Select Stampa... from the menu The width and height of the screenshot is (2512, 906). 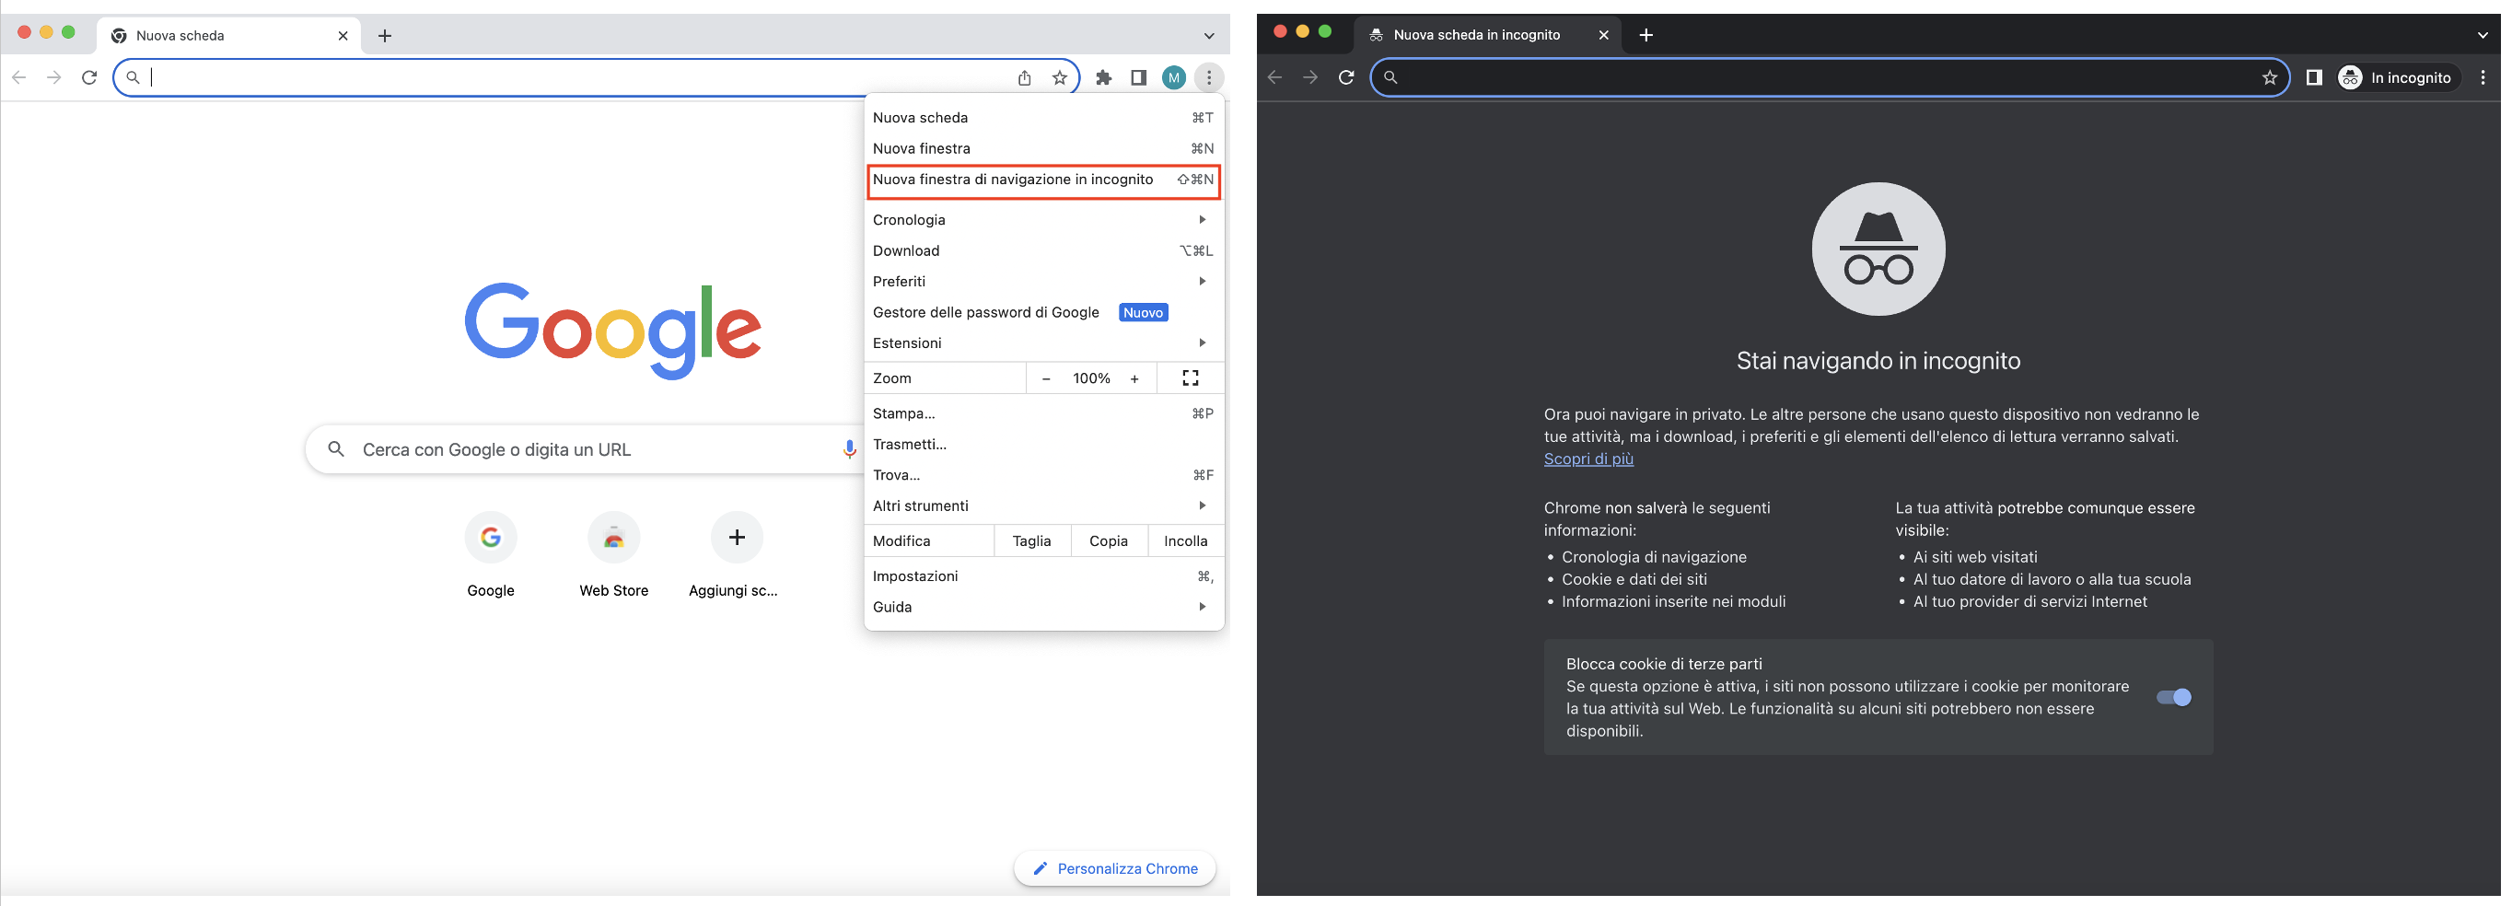coord(1043,413)
